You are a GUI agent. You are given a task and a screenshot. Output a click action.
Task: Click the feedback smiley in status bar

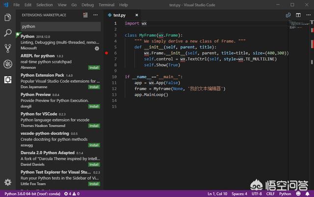pos(298,194)
